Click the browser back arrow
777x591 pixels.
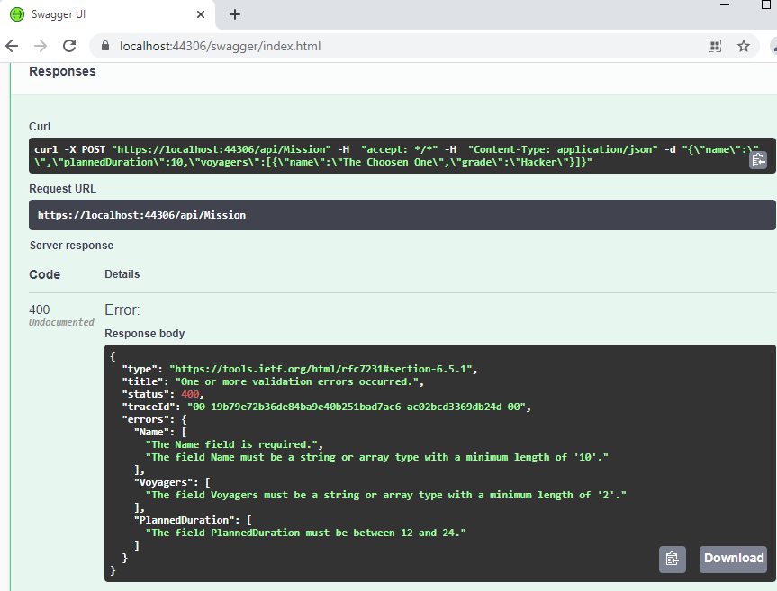click(13, 46)
